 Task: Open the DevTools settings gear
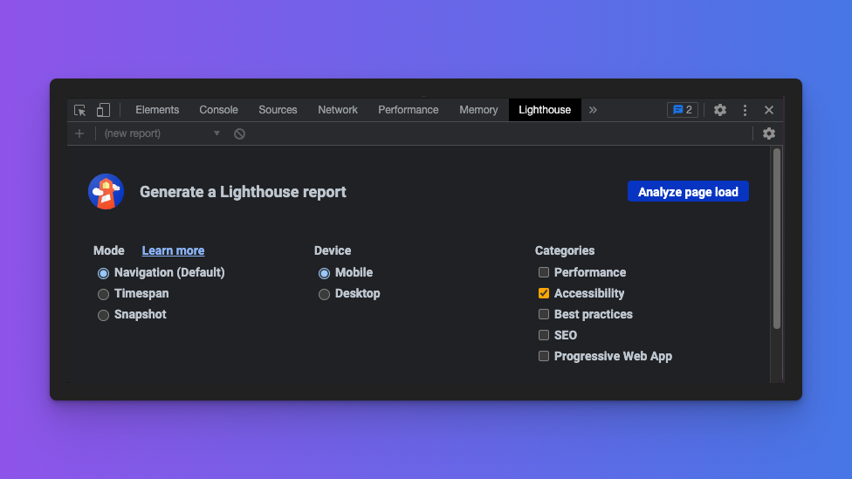point(720,110)
